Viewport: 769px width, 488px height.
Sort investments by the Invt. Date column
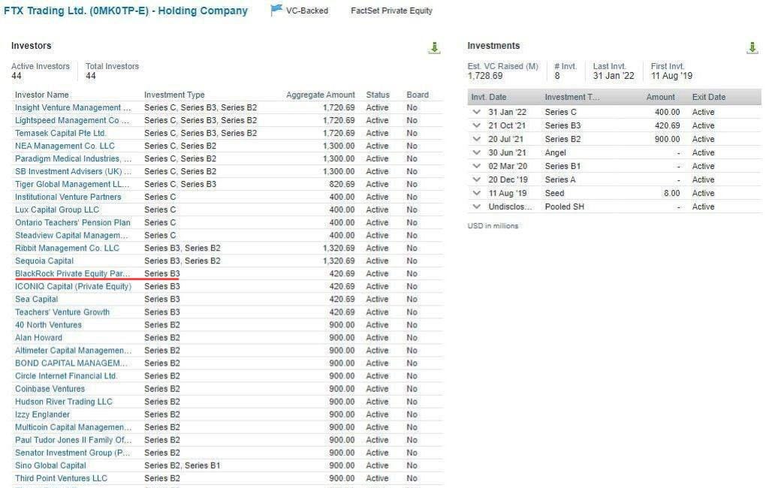coord(491,97)
